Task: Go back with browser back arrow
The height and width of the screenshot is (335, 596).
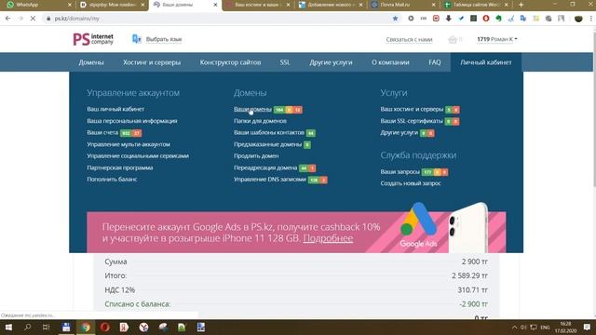Action: click(8, 19)
